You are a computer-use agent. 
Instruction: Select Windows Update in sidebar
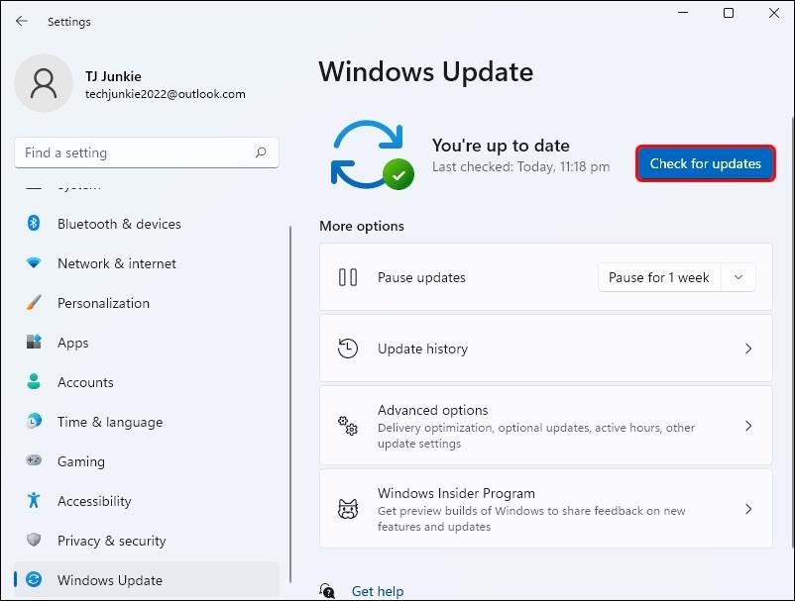[109, 580]
